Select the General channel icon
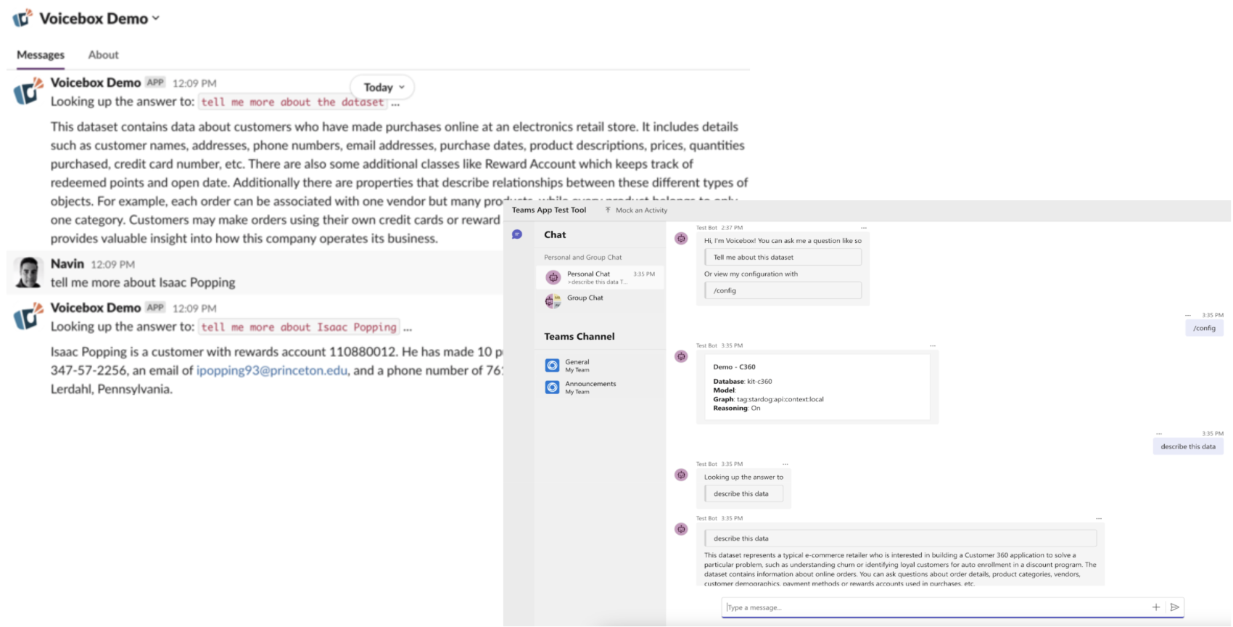Viewport: 1233px width, 627px height. (x=552, y=366)
